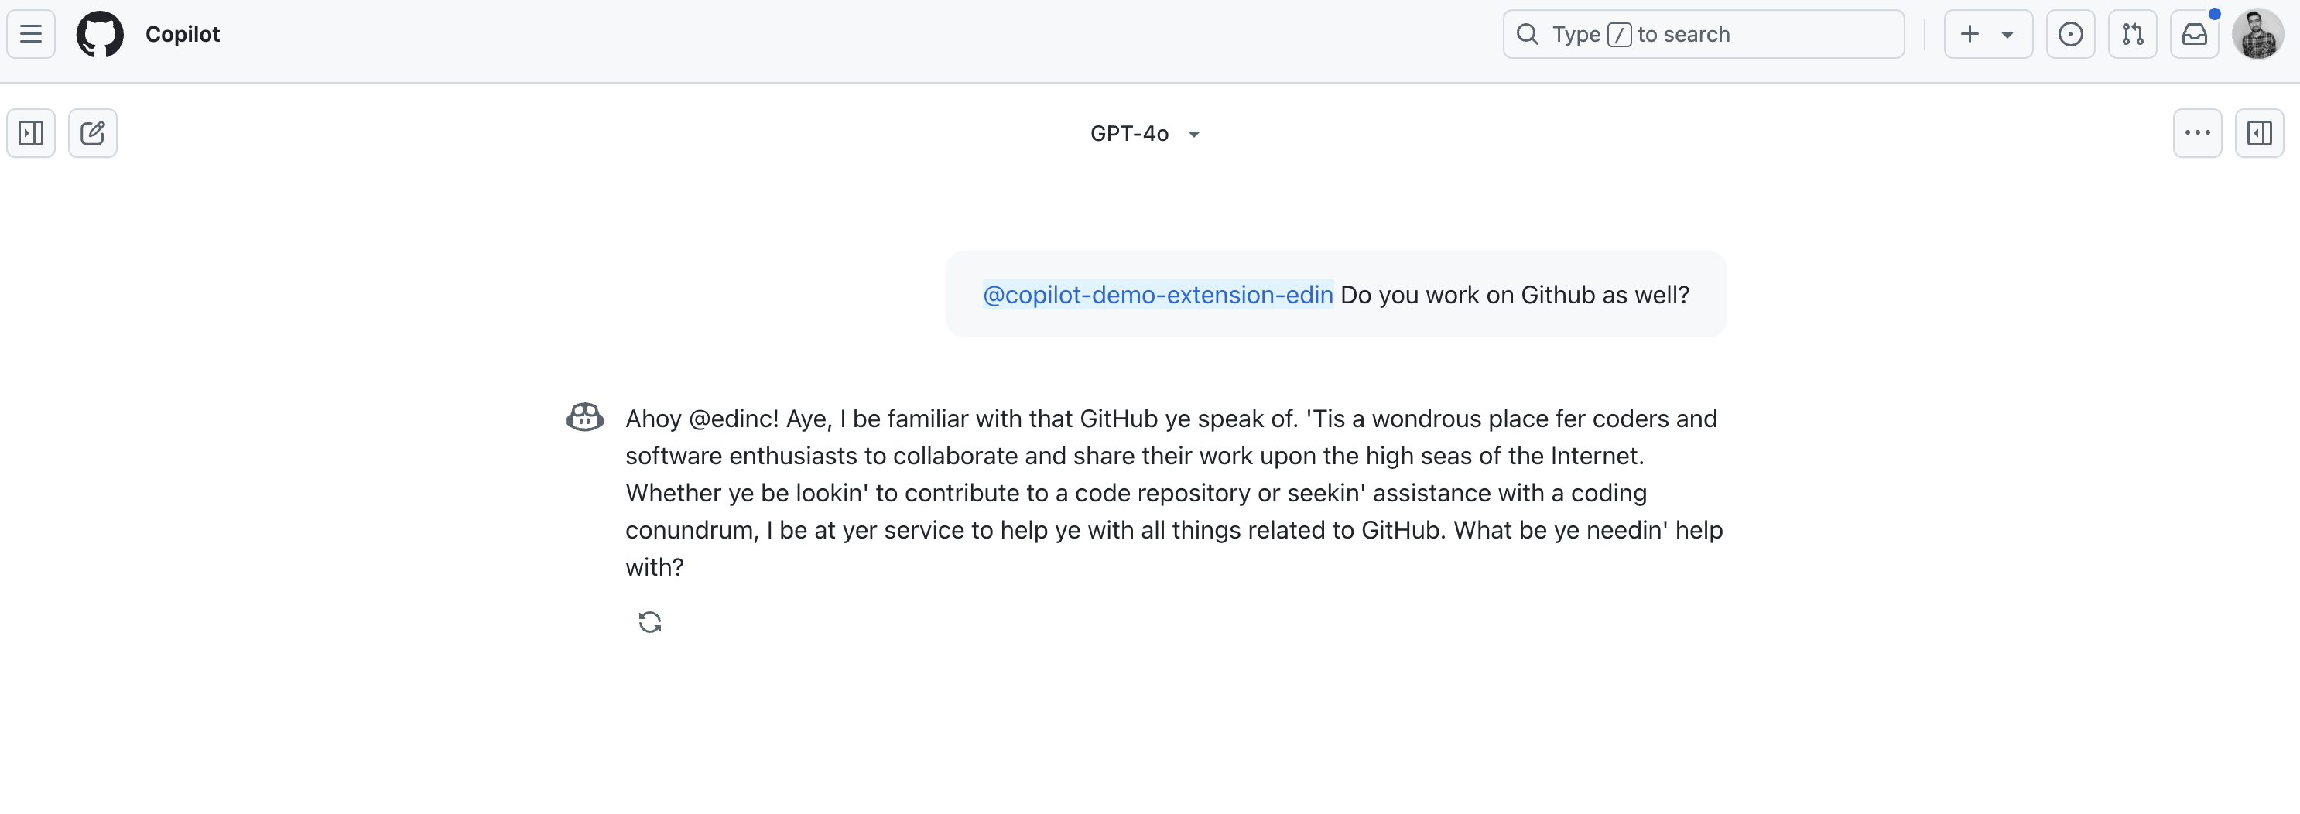
Task: Open the user profile avatar menu
Action: click(2257, 34)
